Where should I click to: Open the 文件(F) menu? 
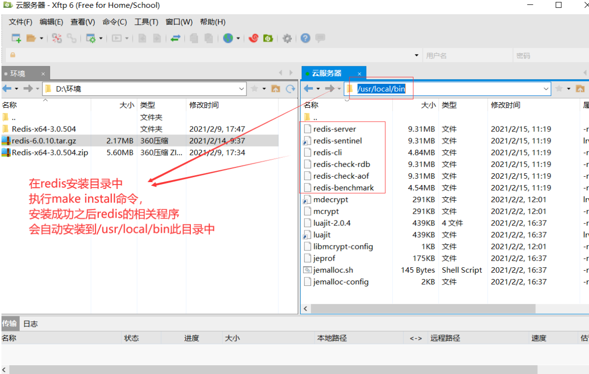tap(21, 22)
